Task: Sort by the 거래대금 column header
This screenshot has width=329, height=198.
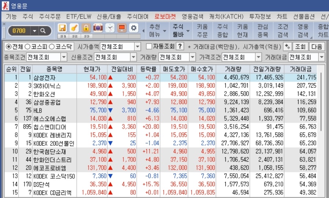Action: click(x=300, y=69)
